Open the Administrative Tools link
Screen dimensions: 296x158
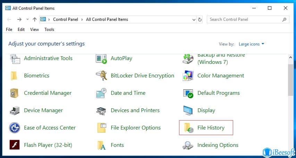(48, 58)
